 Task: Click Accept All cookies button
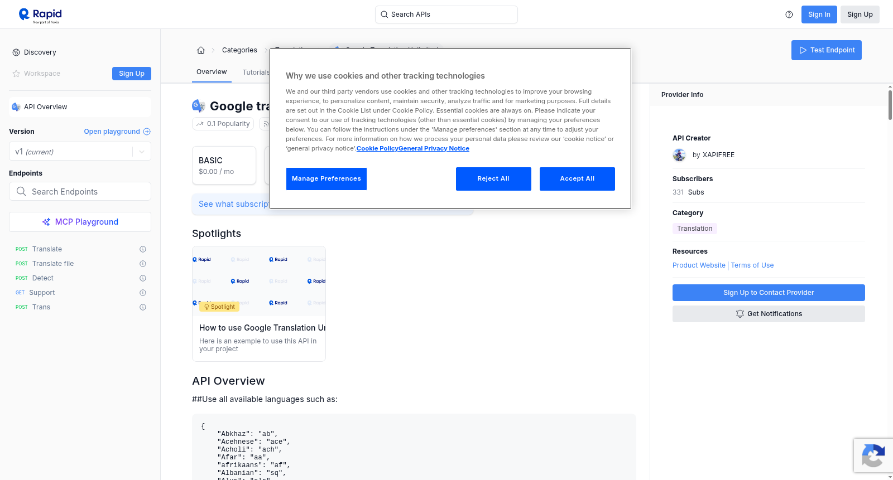pyautogui.click(x=577, y=179)
